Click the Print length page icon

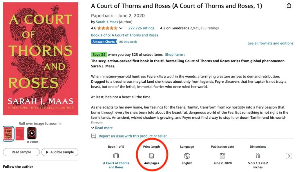tap(151, 156)
